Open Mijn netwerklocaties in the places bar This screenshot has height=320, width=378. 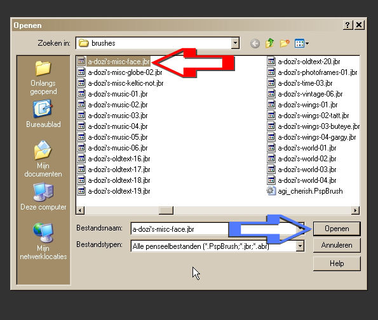point(43,241)
